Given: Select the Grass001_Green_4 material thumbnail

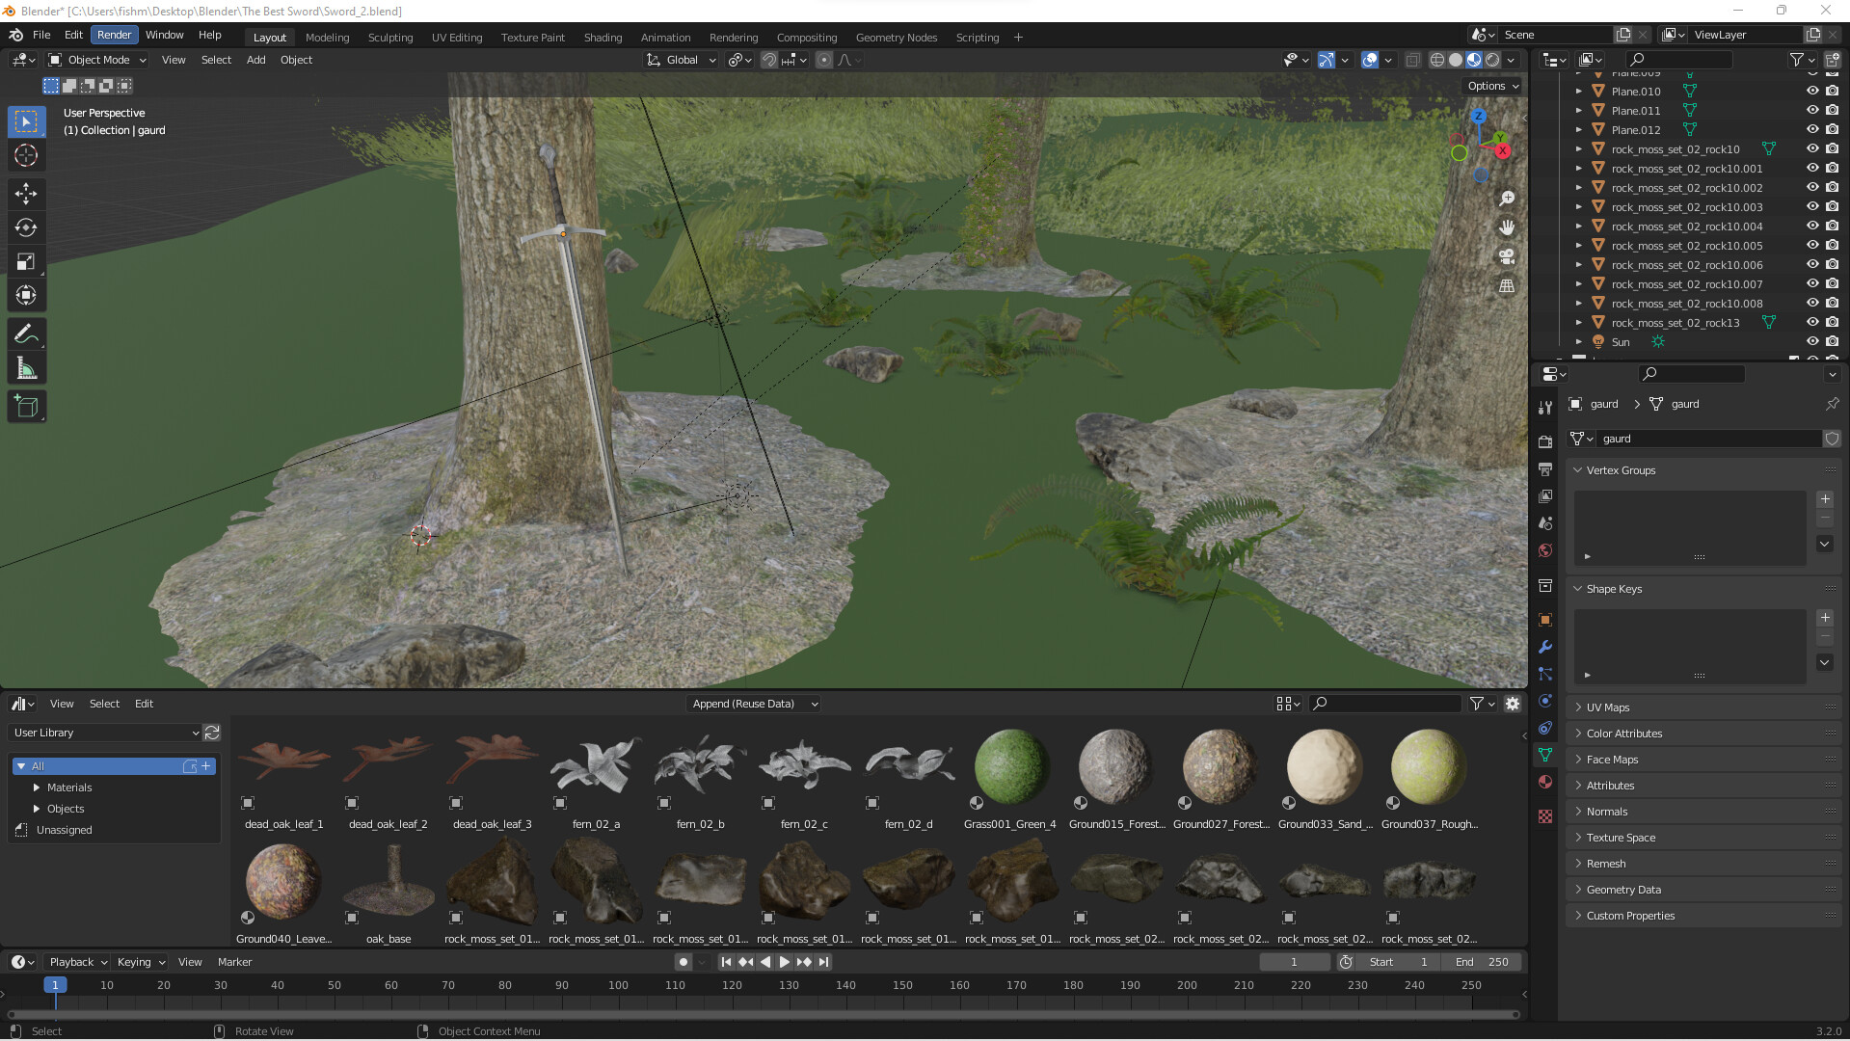Looking at the screenshot, I should (x=1010, y=768).
